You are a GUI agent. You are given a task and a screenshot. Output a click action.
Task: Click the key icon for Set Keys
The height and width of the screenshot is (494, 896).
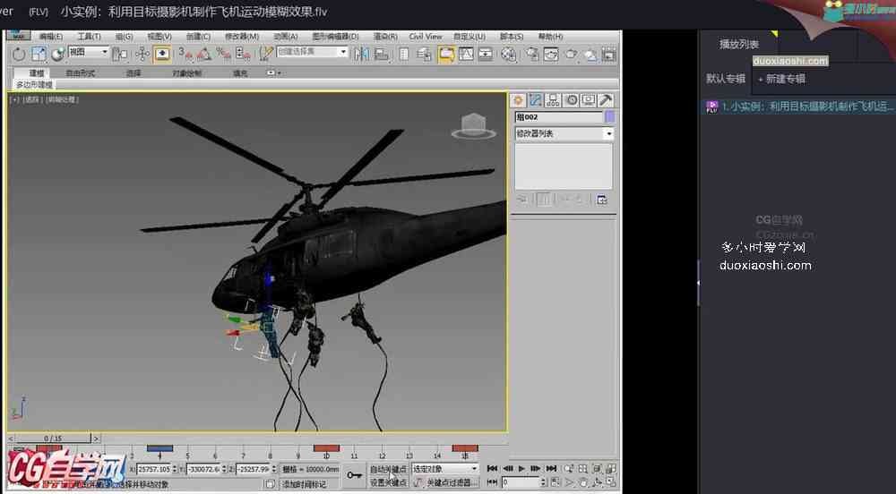[354, 474]
